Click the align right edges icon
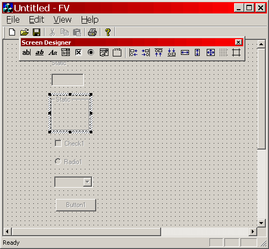Viewport: 269px width, 249px height. pos(146,53)
